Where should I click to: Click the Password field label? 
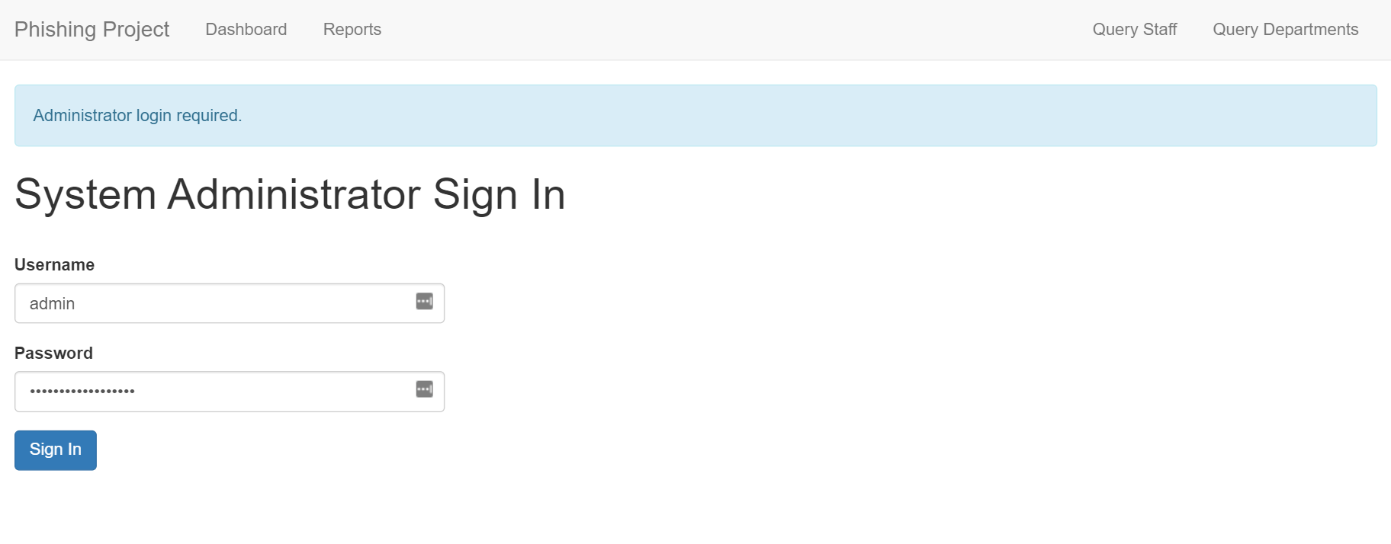click(x=53, y=353)
